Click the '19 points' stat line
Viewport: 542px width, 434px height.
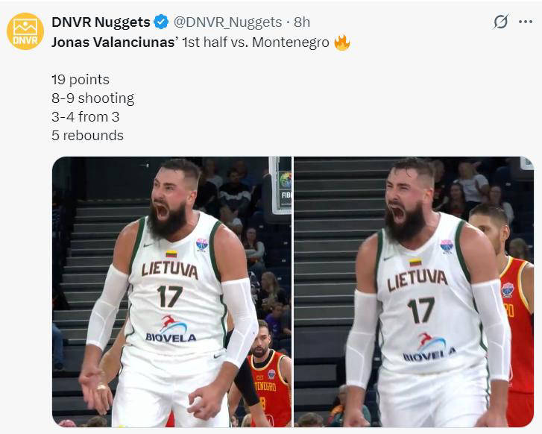pos(81,80)
